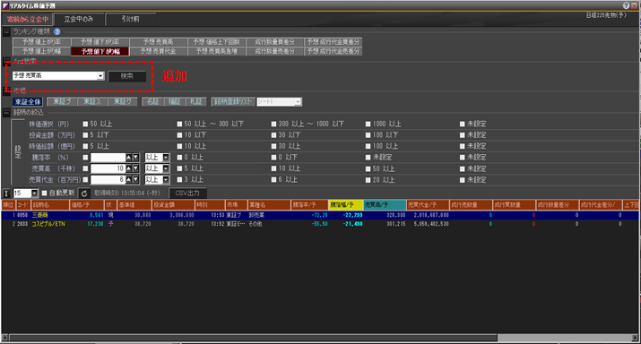The width and height of the screenshot is (641, 344).
Task: Select 予想売買高 ranking button
Action: click(158, 42)
